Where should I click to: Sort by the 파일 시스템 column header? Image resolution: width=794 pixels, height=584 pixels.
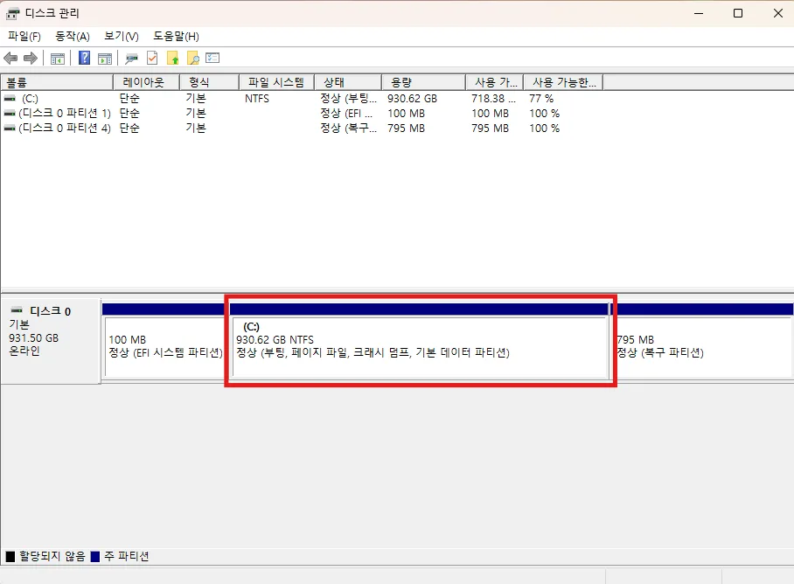[276, 82]
